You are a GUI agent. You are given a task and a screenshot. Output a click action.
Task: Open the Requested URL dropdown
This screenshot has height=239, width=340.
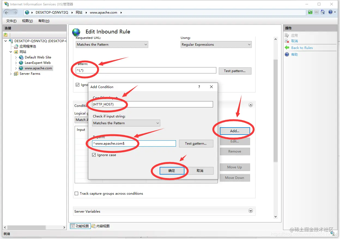click(112, 44)
